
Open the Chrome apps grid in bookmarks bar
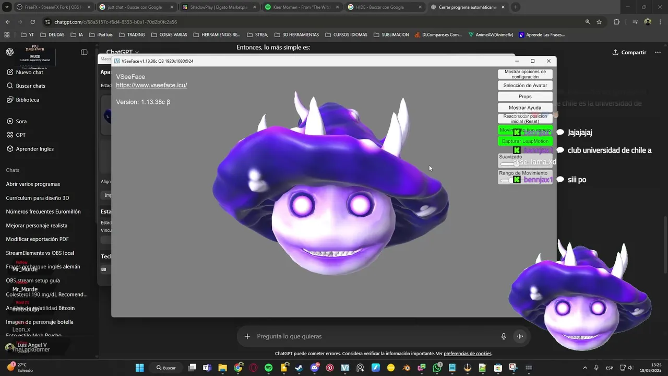pyautogui.click(x=7, y=35)
